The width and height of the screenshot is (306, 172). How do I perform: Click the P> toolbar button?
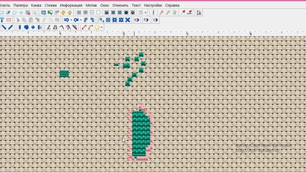(146, 20)
